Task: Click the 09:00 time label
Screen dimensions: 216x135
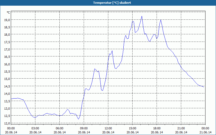Action: [x=84, y=129]
